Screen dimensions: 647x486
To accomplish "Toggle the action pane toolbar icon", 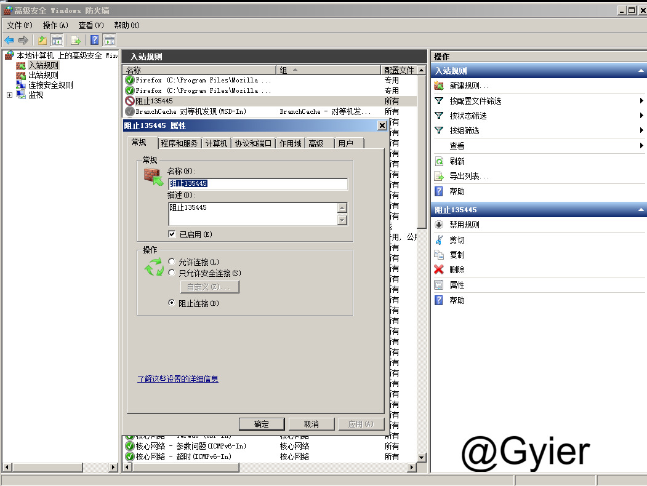I will coord(110,40).
